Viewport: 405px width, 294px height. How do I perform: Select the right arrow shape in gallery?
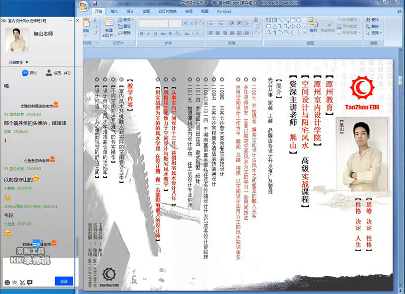point(293,26)
